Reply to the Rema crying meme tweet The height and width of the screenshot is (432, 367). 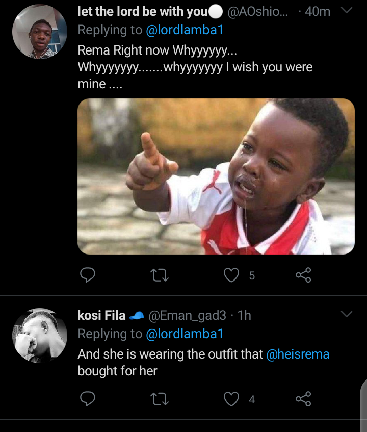click(x=88, y=275)
